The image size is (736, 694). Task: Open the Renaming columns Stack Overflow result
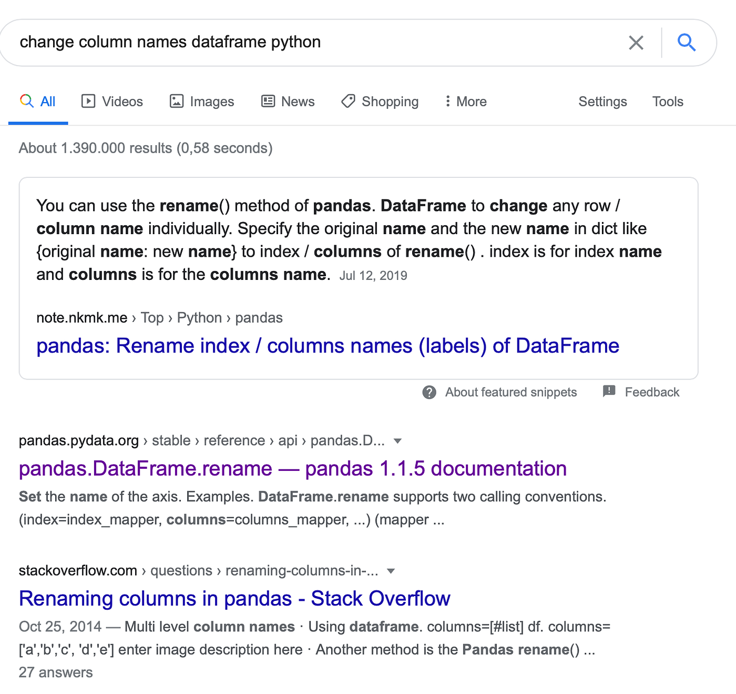[x=234, y=598]
